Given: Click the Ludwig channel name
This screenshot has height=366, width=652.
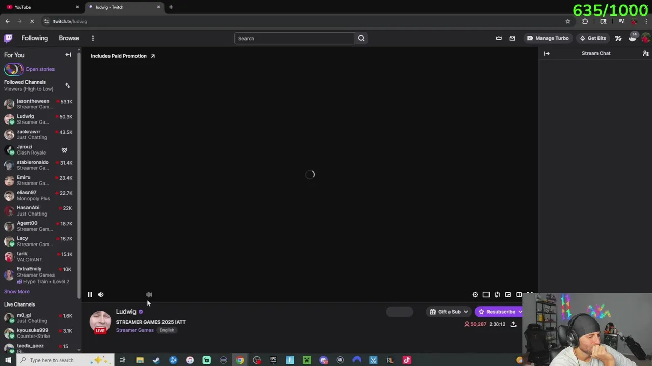Looking at the screenshot, I should pos(126,312).
